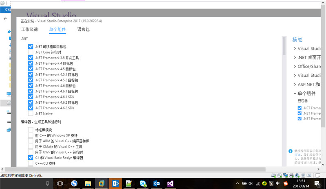Check 标准库模块 component
The height and width of the screenshot is (189, 326).
point(31,130)
